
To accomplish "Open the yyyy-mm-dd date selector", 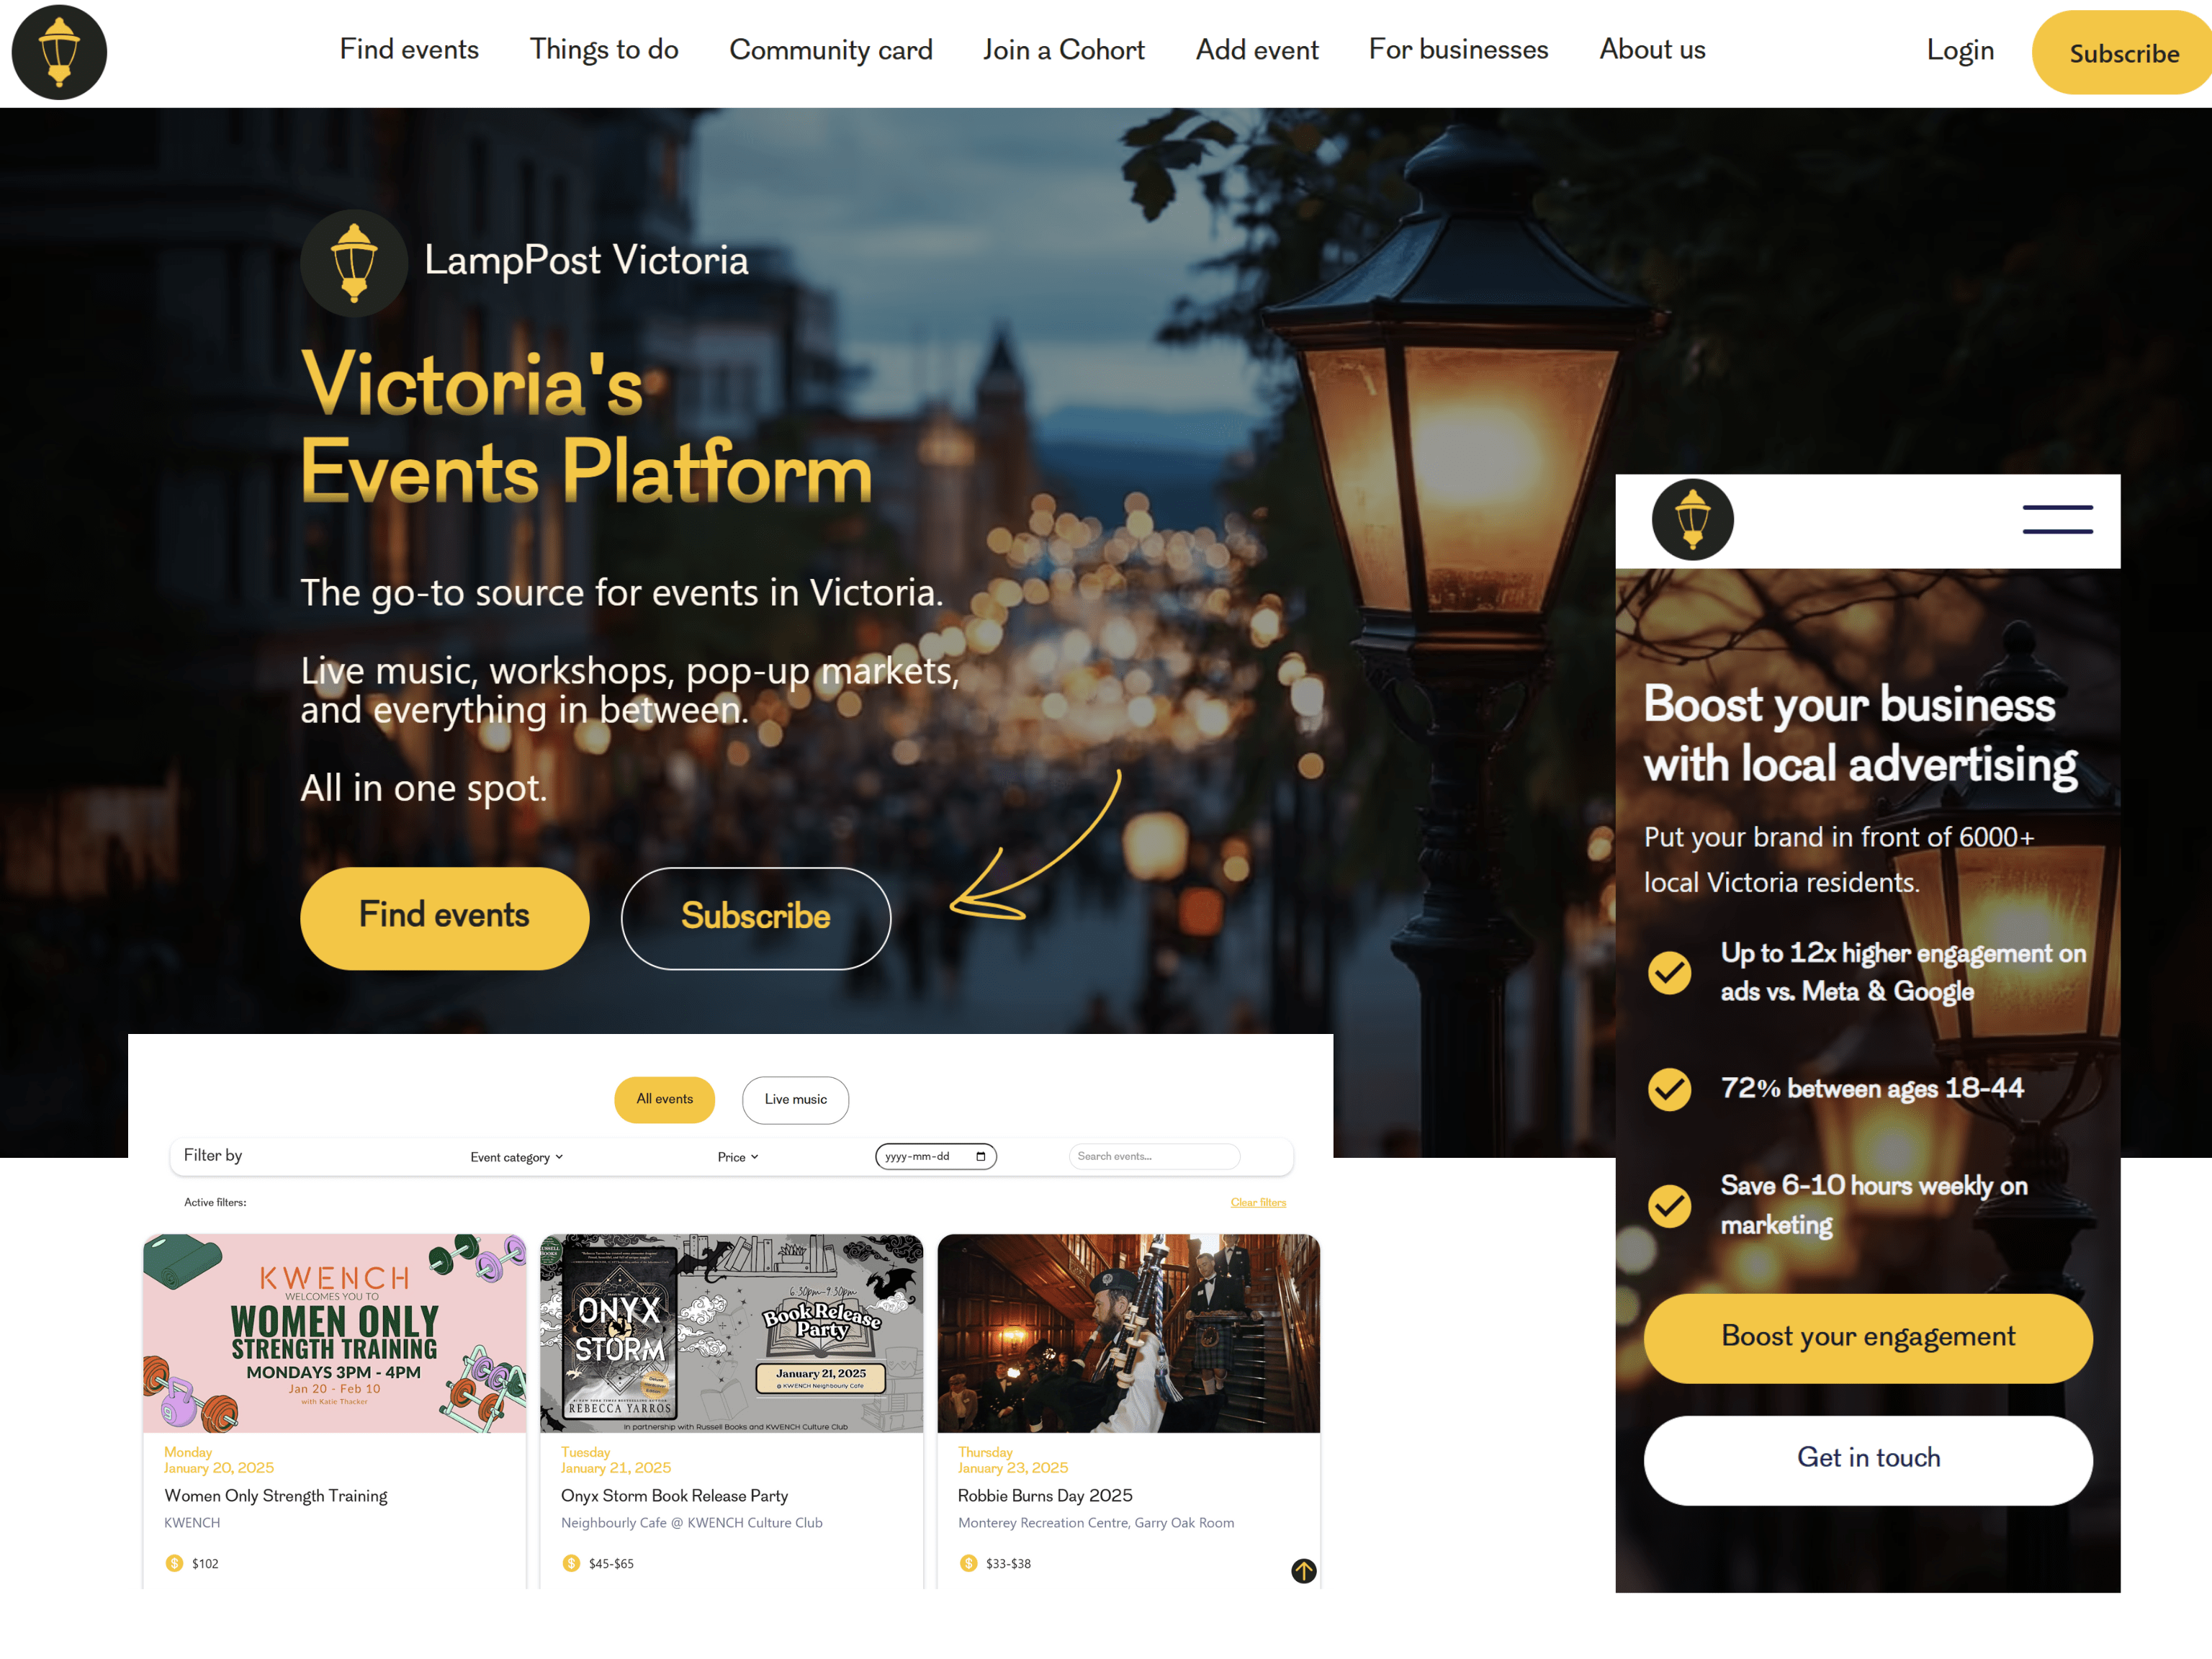I will 935,1156.
